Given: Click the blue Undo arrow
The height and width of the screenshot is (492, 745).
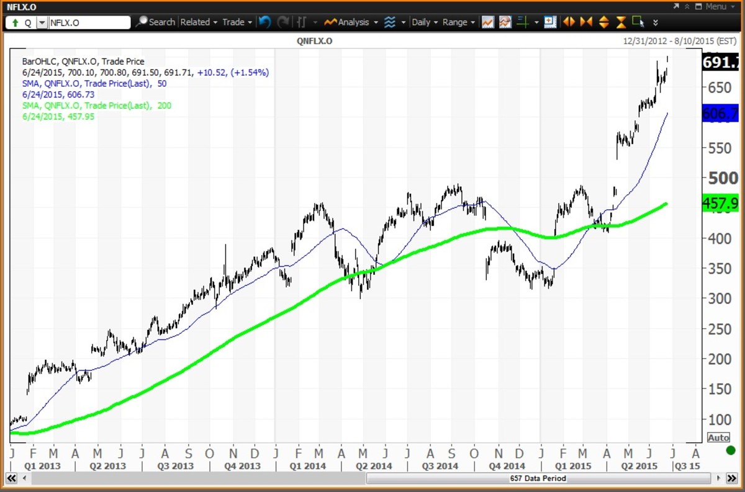Looking at the screenshot, I should 265,22.
